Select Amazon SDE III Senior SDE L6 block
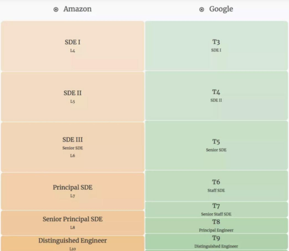 [x=72, y=147]
